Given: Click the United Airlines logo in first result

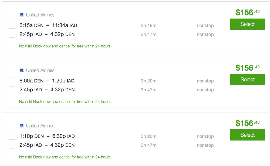Looking at the screenshot, I should [22, 15].
